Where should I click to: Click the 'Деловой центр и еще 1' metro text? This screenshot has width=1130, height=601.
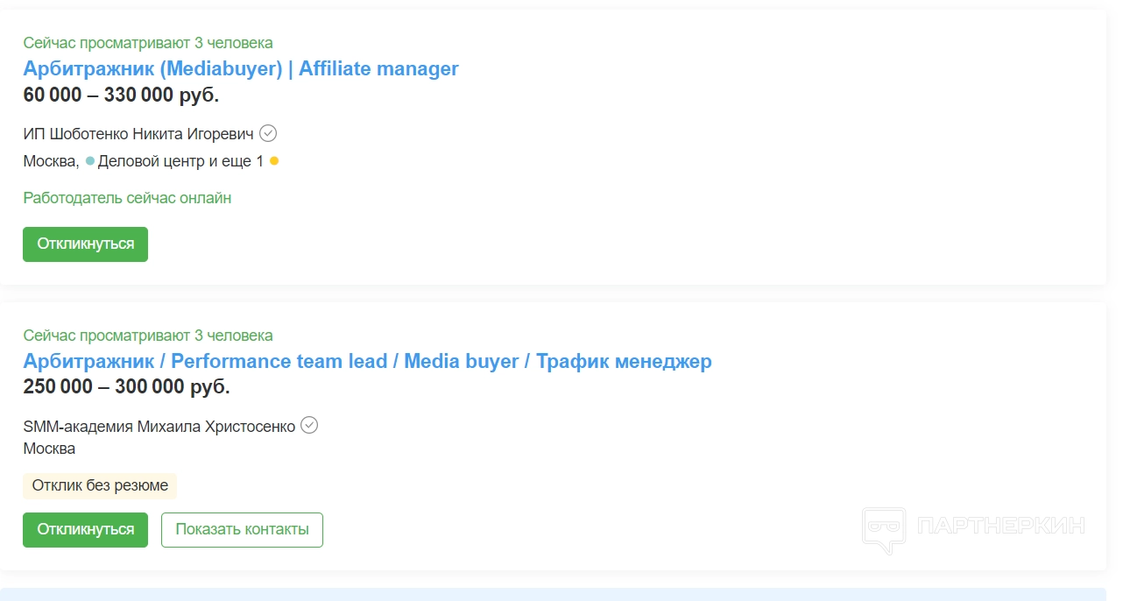(180, 161)
